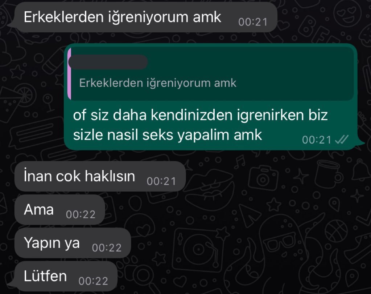The width and height of the screenshot is (371, 294).
Task: Click the 00:21 timestamp on sent message
Action: 317,140
